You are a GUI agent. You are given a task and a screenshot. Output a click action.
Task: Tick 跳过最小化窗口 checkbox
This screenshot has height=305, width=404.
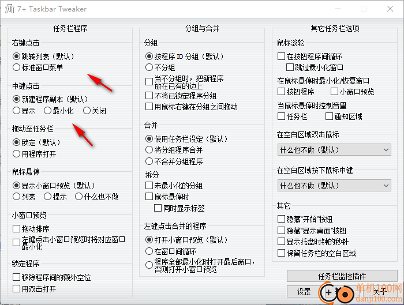290,67
